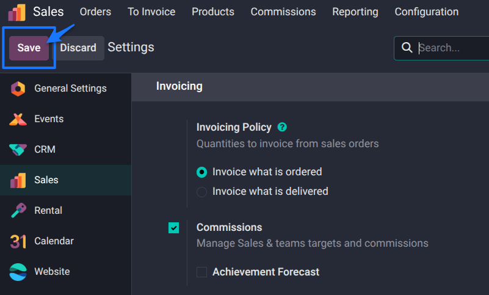
Task: Open the Orders menu
Action: click(x=95, y=12)
